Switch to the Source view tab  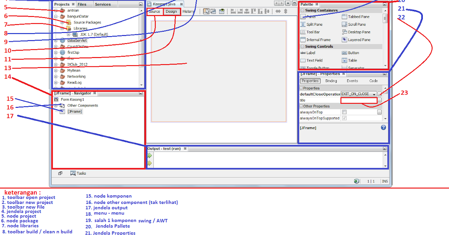[155, 12]
